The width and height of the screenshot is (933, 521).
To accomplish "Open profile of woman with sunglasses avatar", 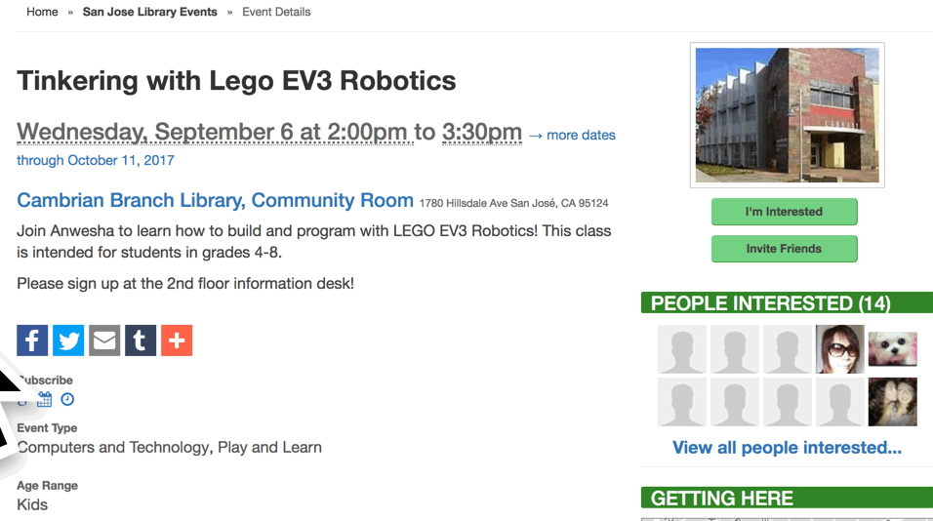I will tap(839, 349).
